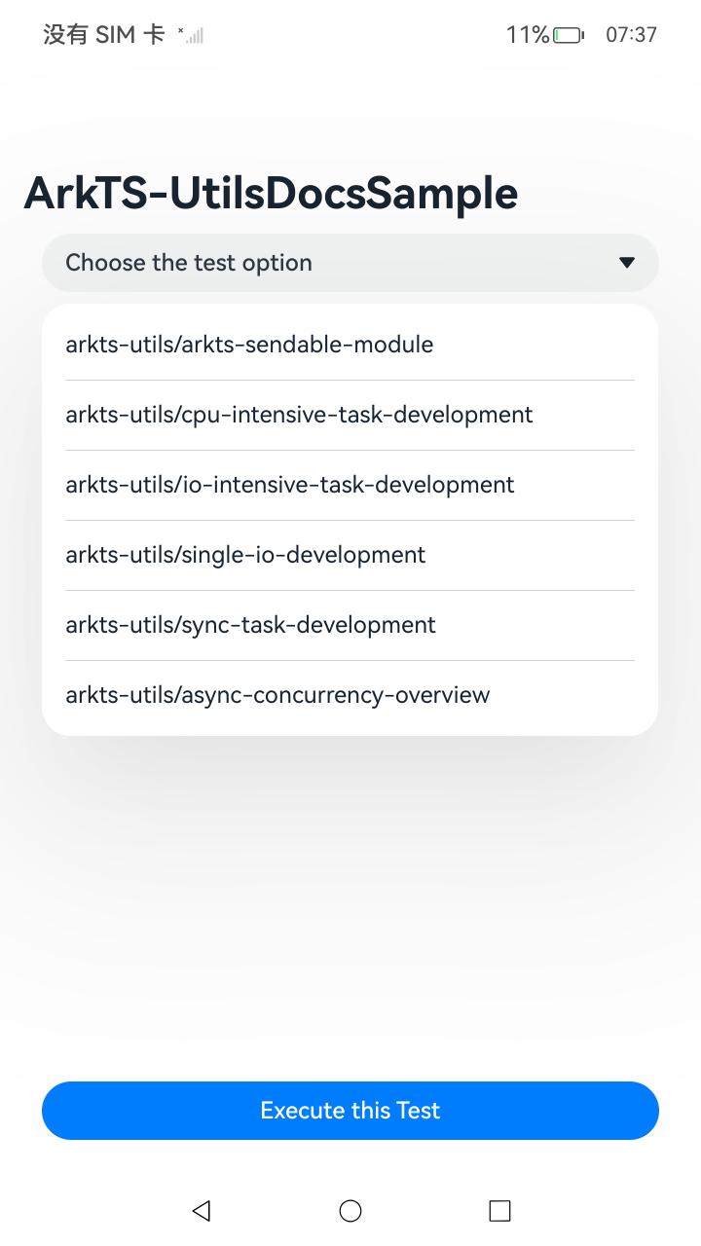
Task: Select arkts-sendable-module option
Action: pyautogui.click(x=249, y=345)
